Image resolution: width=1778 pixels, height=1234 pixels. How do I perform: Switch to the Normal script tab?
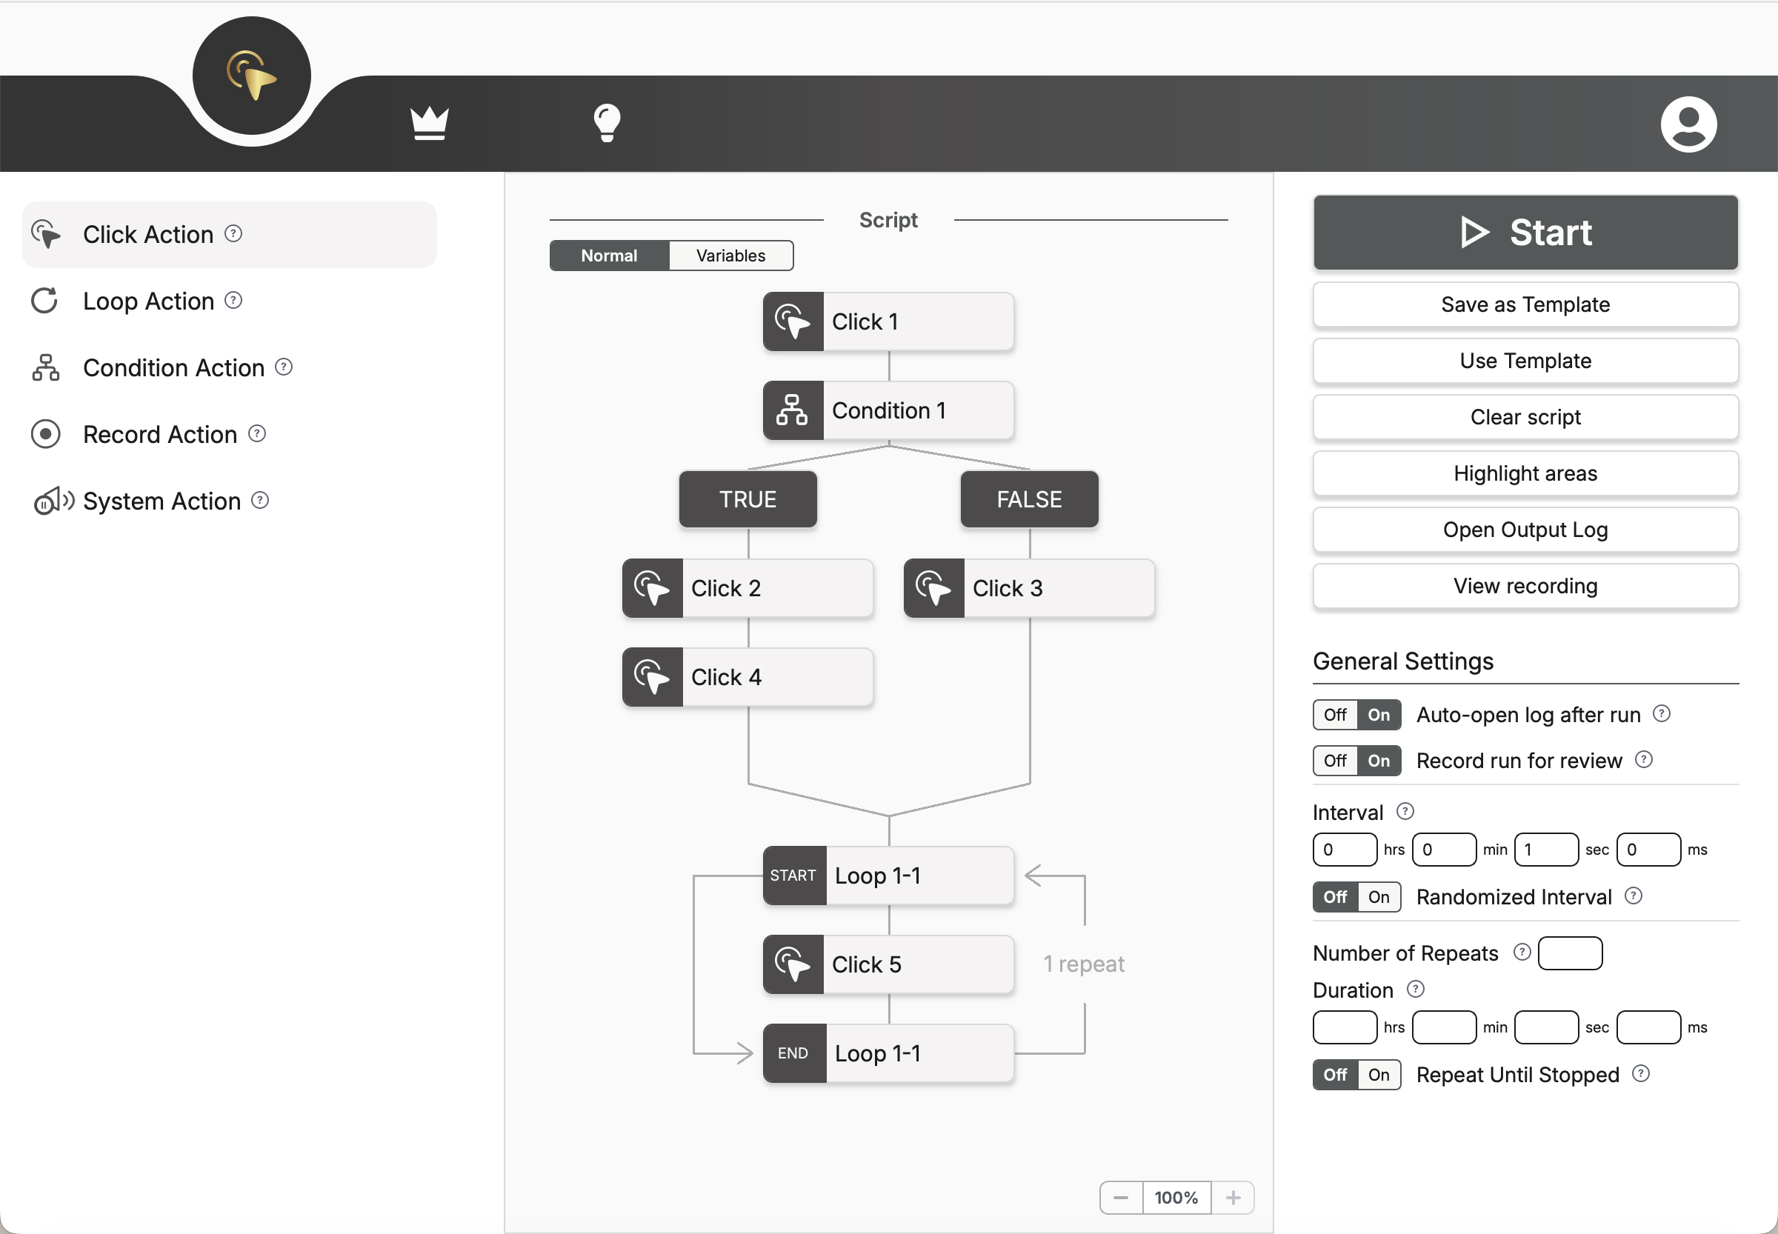tap(610, 255)
